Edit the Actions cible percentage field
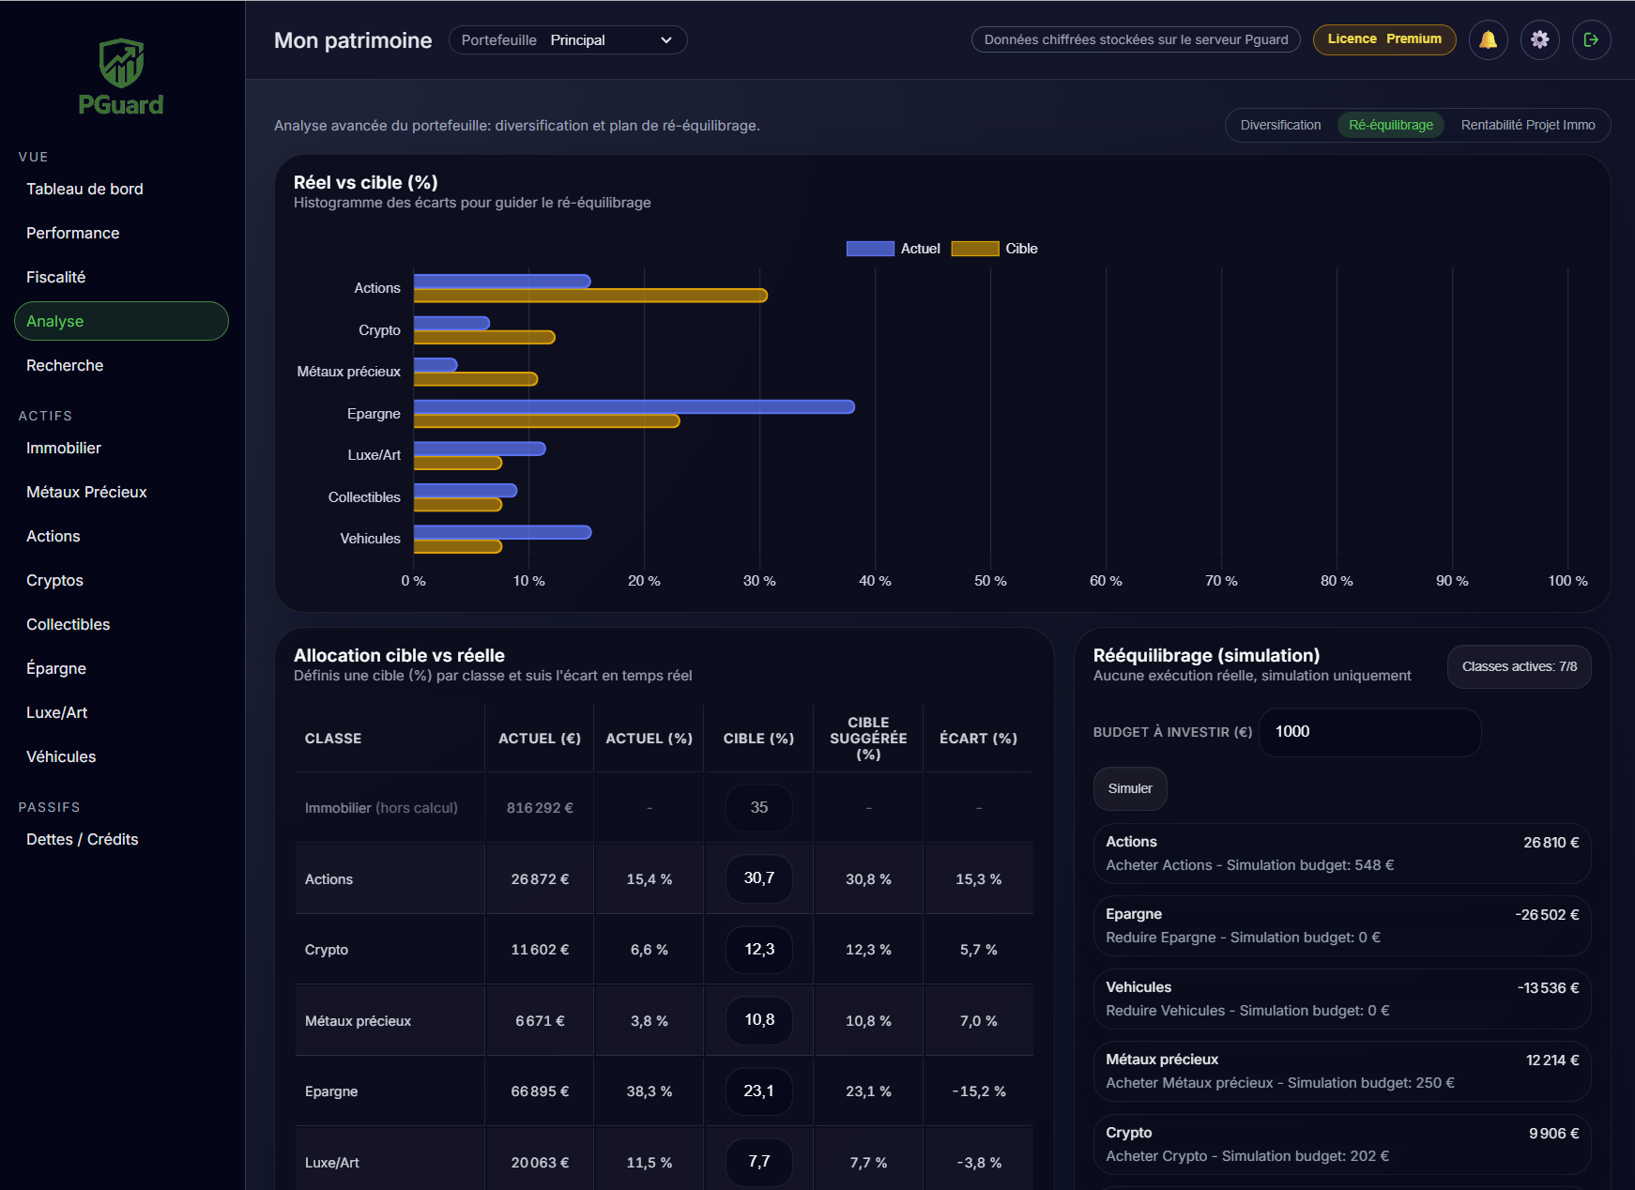1635x1190 pixels. 758,878
